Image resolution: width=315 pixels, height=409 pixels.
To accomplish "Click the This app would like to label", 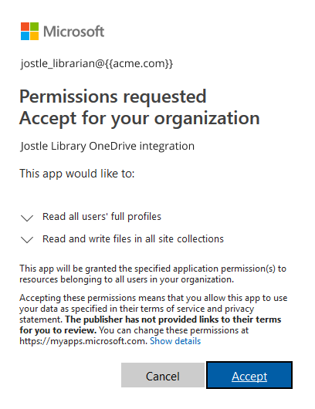I will click(x=77, y=174).
